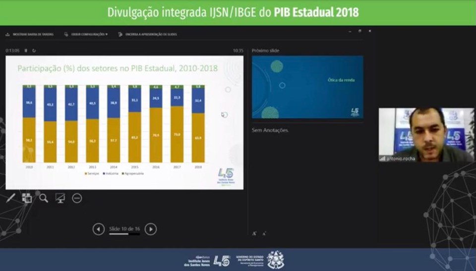Decrease notes text size
The width and height of the screenshot is (476, 271).
coord(264,233)
